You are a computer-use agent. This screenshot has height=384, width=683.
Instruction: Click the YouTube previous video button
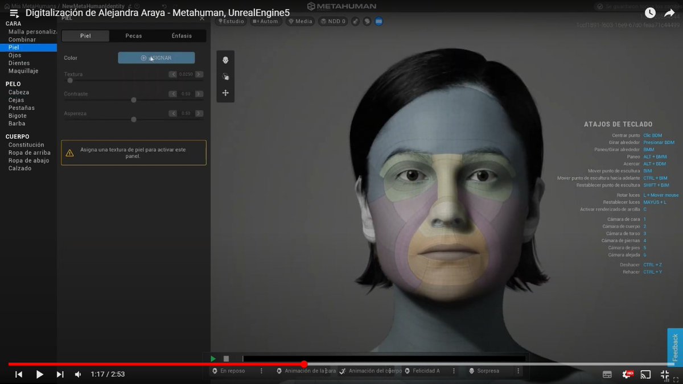click(19, 374)
